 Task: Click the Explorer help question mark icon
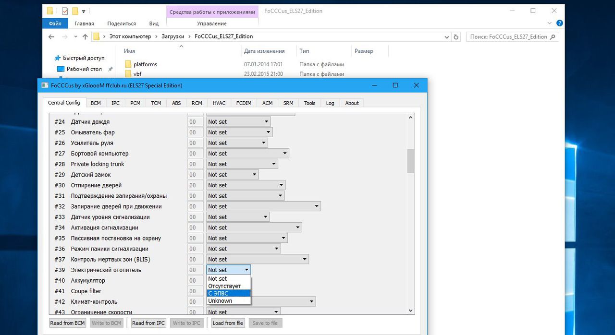[x=559, y=23]
